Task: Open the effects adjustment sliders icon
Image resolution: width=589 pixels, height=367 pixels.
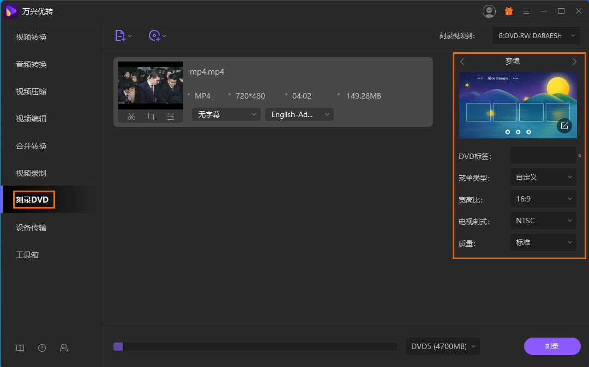Action: (x=171, y=117)
